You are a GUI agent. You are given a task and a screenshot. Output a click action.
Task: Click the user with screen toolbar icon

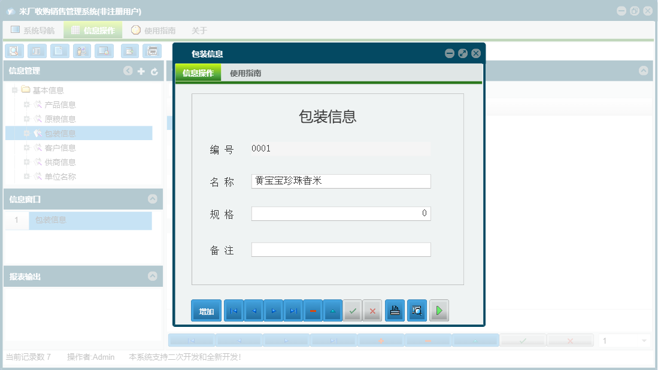click(x=82, y=51)
